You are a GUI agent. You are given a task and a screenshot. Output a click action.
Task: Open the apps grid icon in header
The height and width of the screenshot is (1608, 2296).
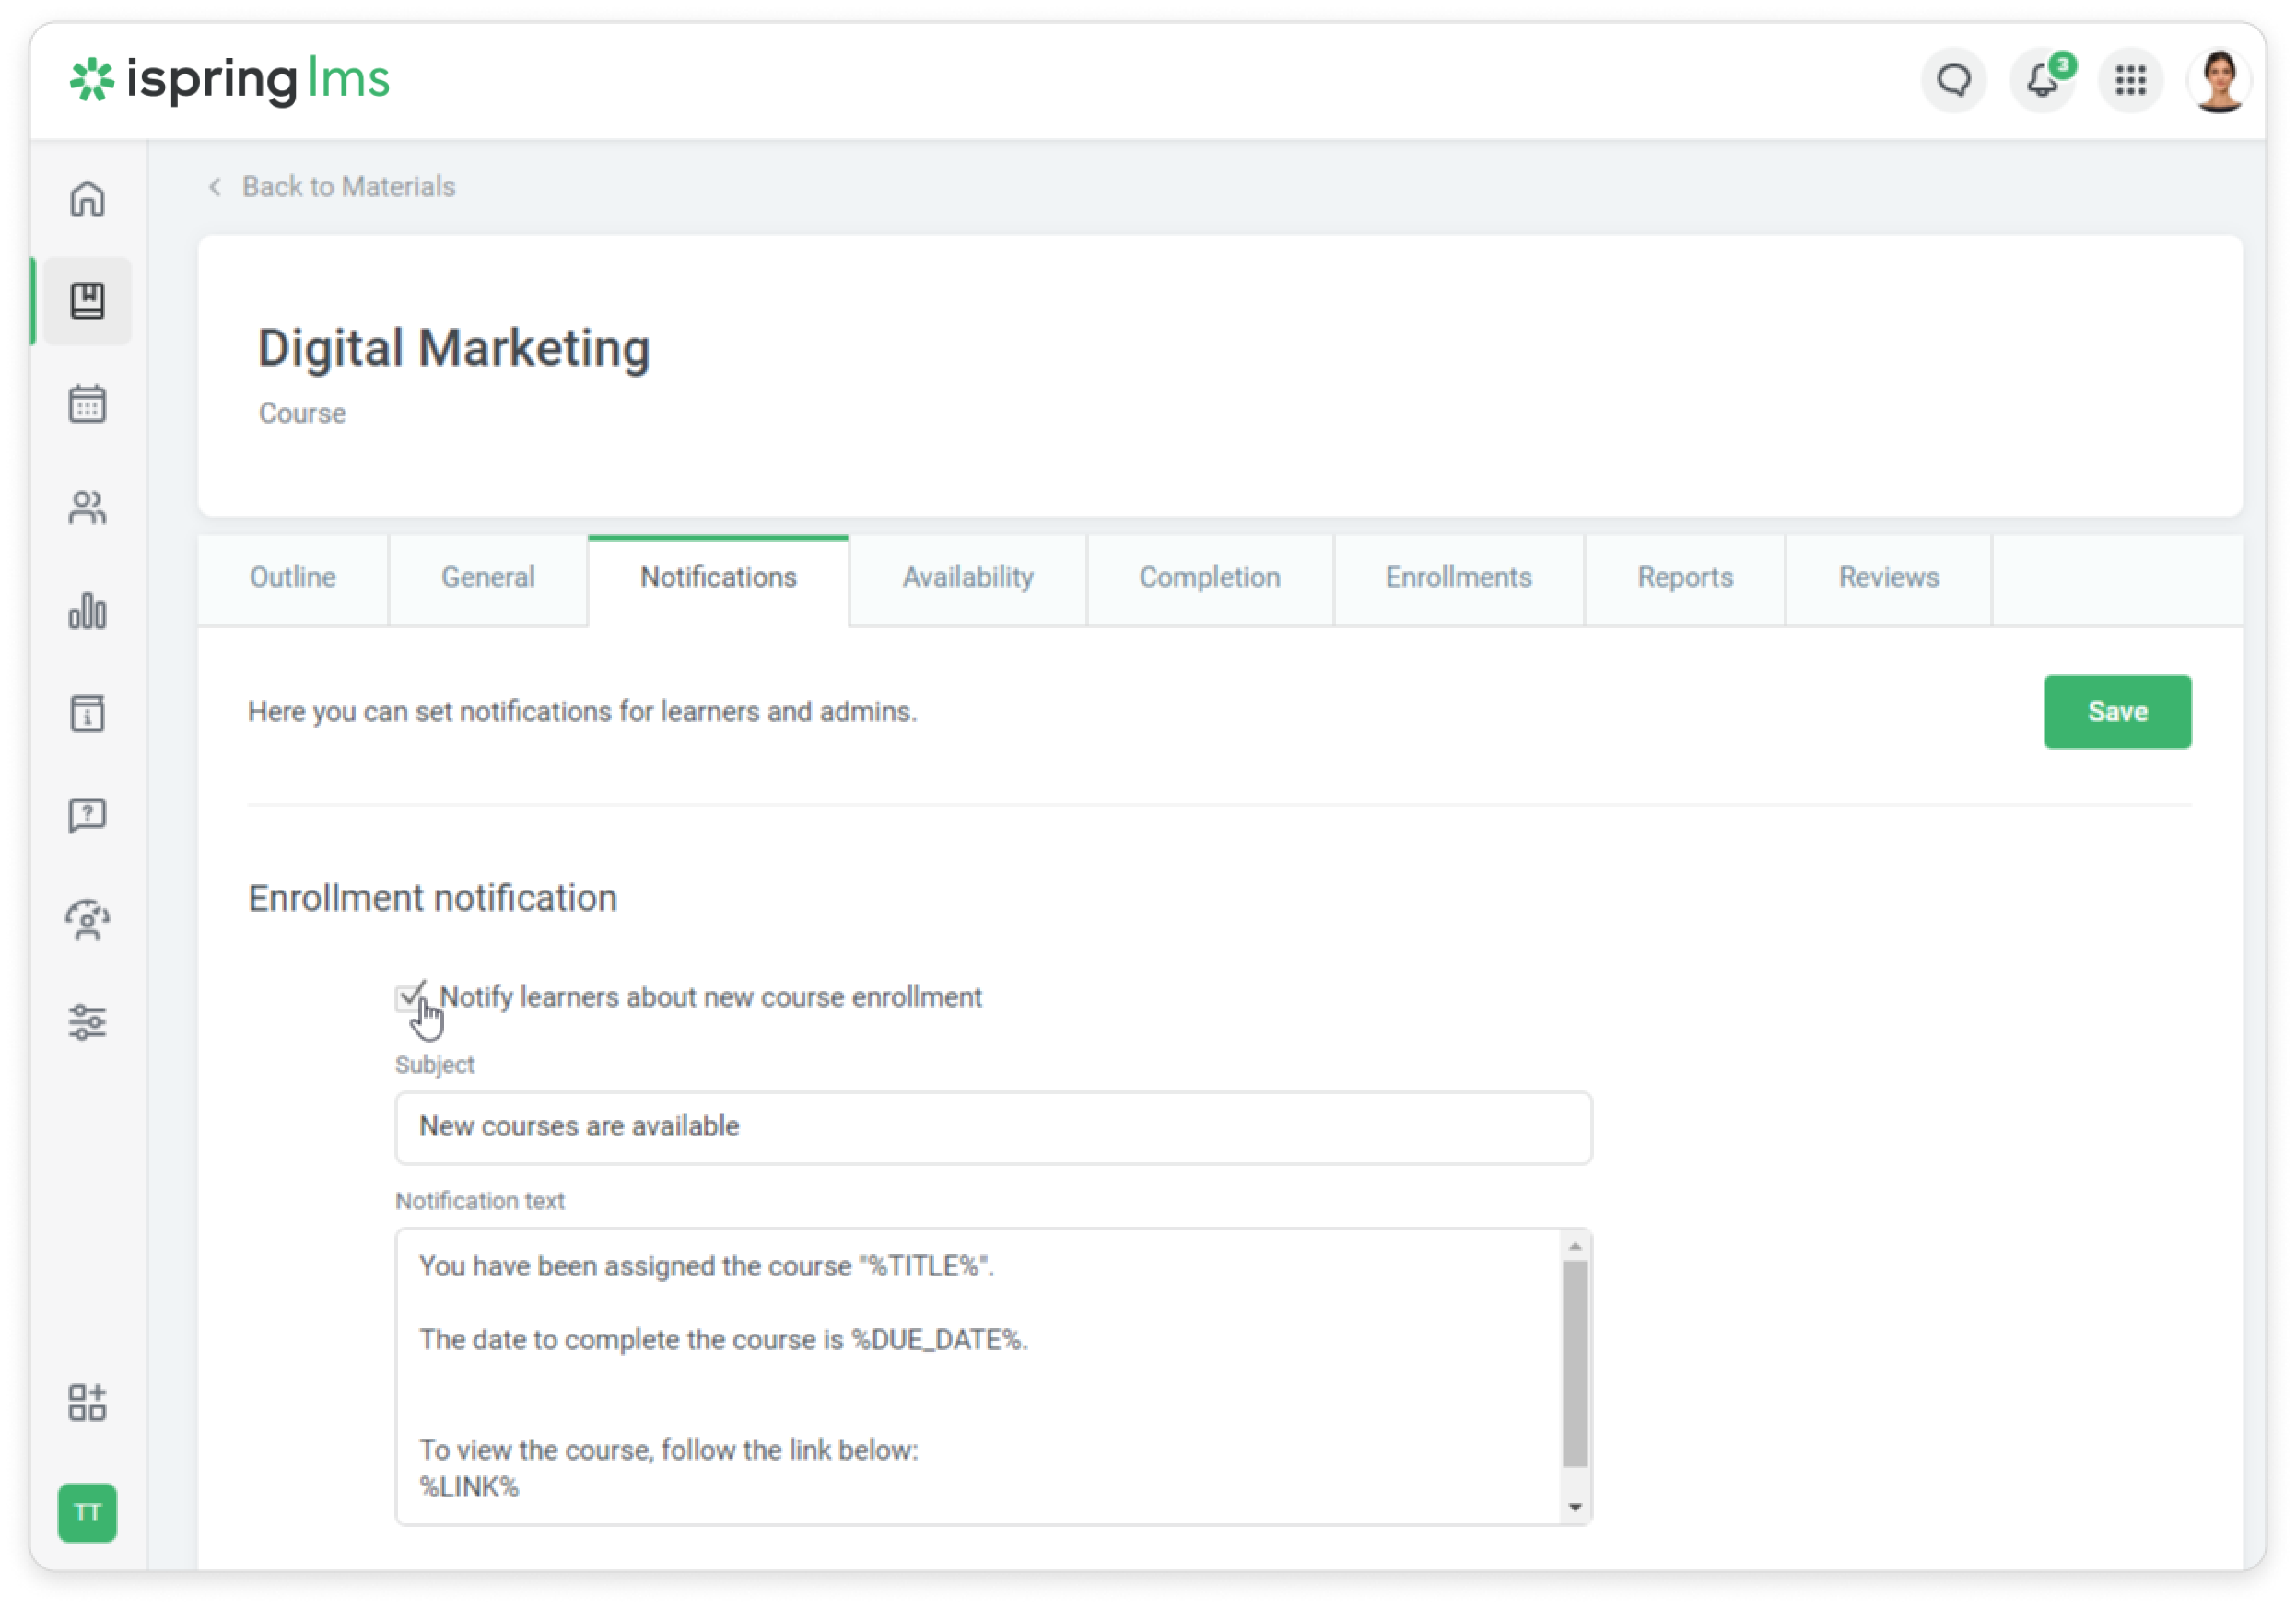(x=2130, y=80)
